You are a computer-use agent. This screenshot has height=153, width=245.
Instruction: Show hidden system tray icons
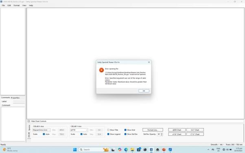tap(208, 150)
